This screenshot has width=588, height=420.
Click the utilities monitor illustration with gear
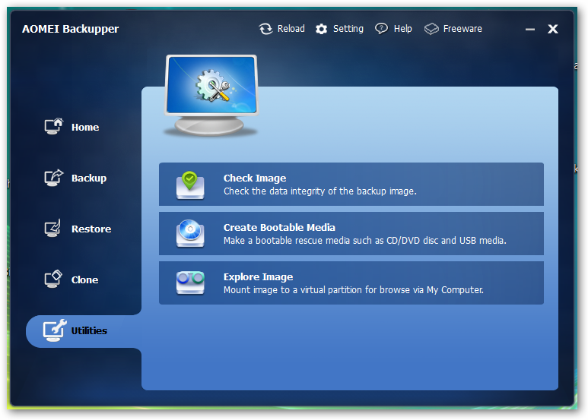(211, 95)
